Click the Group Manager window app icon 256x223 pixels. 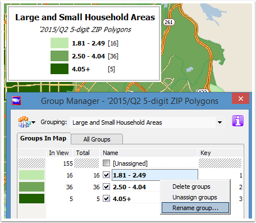[16, 101]
